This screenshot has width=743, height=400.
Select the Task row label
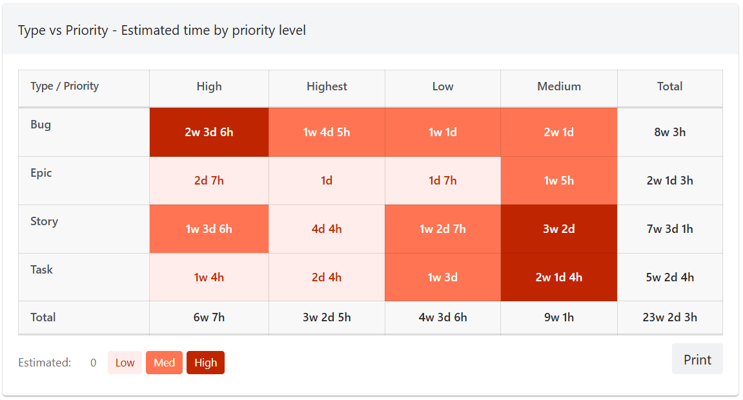coord(42,270)
